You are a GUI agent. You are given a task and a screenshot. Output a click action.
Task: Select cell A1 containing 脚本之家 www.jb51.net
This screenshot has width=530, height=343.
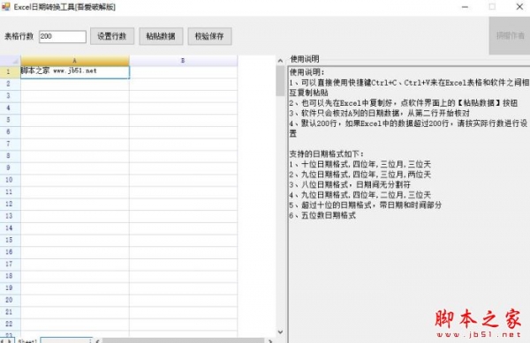[75, 72]
